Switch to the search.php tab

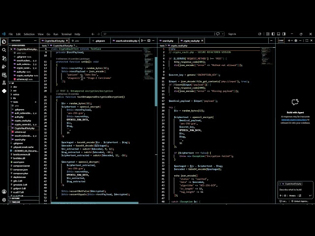click(x=168, y=41)
